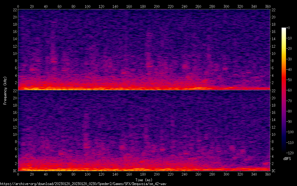Click the 100 ms tick on the top time axis
The height and width of the screenshot is (186, 297).
pyautogui.click(x=87, y=6)
